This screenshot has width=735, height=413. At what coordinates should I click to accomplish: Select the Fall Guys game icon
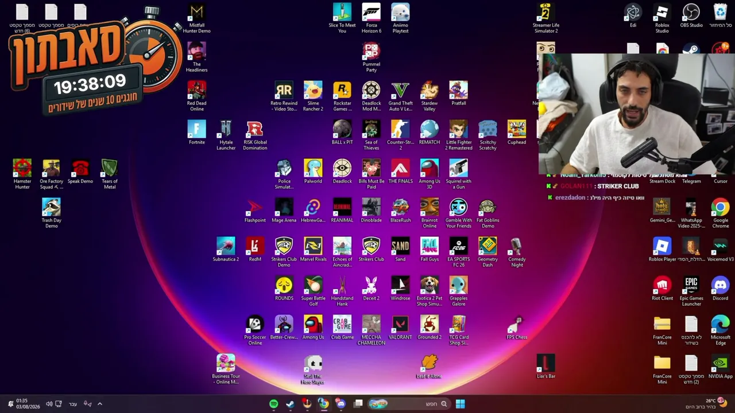coord(430,250)
